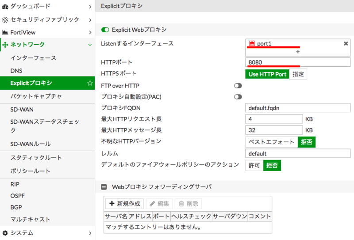Toggle Explicit Webプロキシ switch off
The image size is (354, 240).
(105, 30)
